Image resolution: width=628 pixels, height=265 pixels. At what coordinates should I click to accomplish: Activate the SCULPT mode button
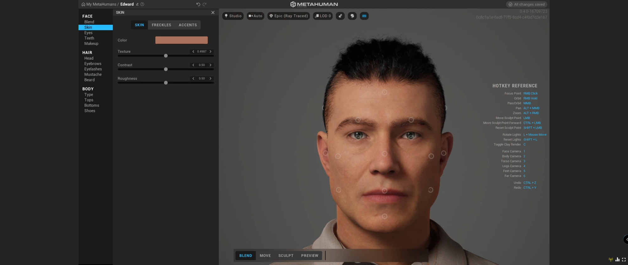tap(286, 256)
